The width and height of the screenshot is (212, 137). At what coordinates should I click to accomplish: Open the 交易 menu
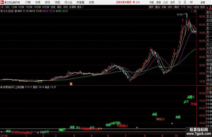[x=91, y=2]
